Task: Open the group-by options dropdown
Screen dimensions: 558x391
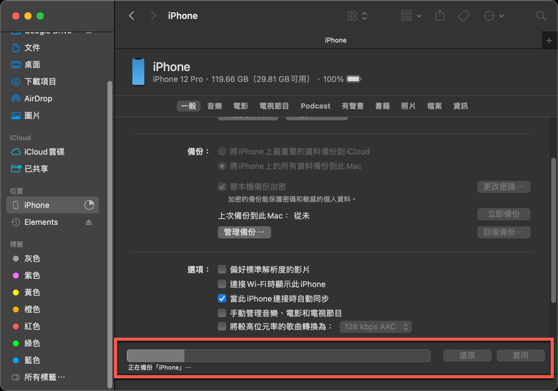Action: [411, 16]
